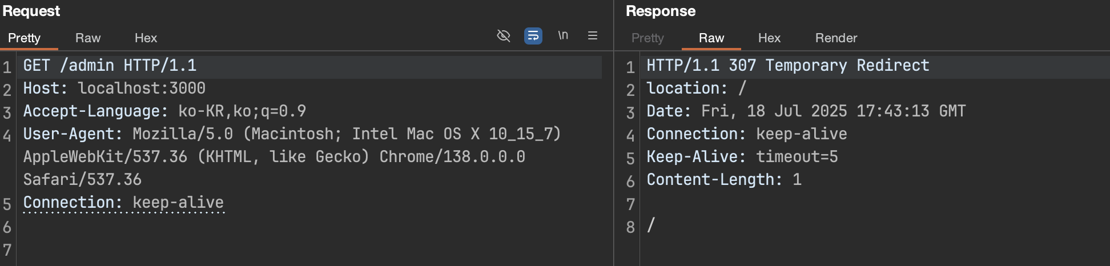
Task: Open the request hamburger options menu
Action: click(593, 35)
